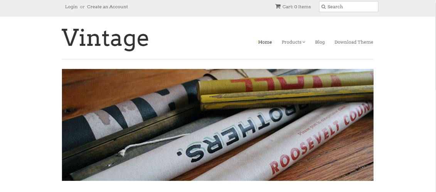Focus the Search text field
The height and width of the screenshot is (192, 436).
pos(348,7)
